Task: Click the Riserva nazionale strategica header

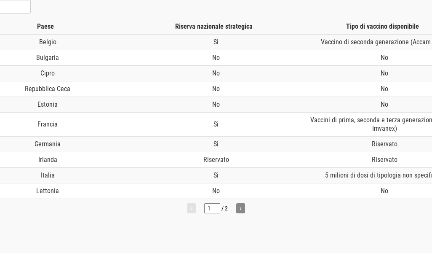Action: coord(213,26)
